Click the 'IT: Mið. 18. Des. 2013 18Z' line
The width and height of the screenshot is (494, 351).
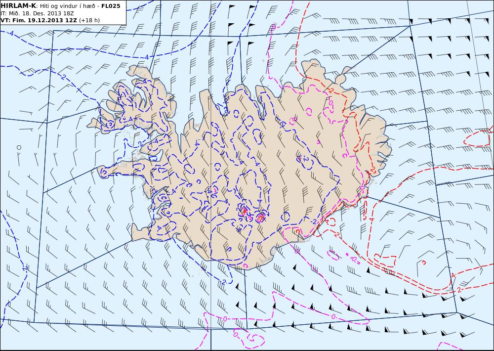pyautogui.click(x=37, y=13)
